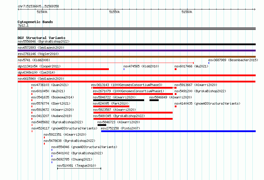Screen dimensions: 264x180
Task: Click nsv5485682 (ByrskaBishop2022) label
Action: 57,122
